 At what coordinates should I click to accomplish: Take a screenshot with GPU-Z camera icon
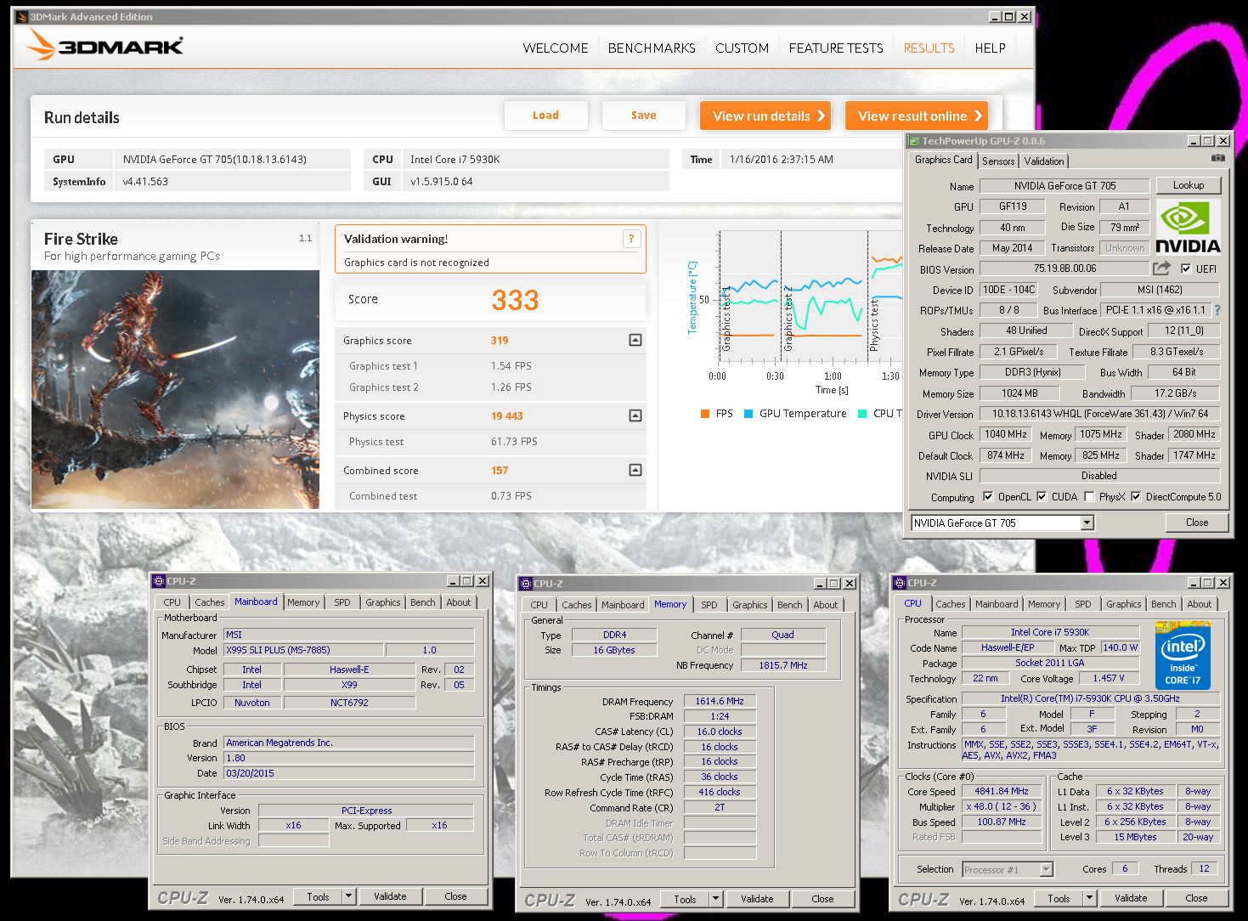click(x=1217, y=158)
